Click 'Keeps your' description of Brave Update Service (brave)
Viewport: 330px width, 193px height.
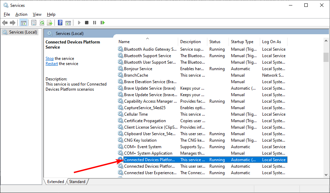[192, 88]
